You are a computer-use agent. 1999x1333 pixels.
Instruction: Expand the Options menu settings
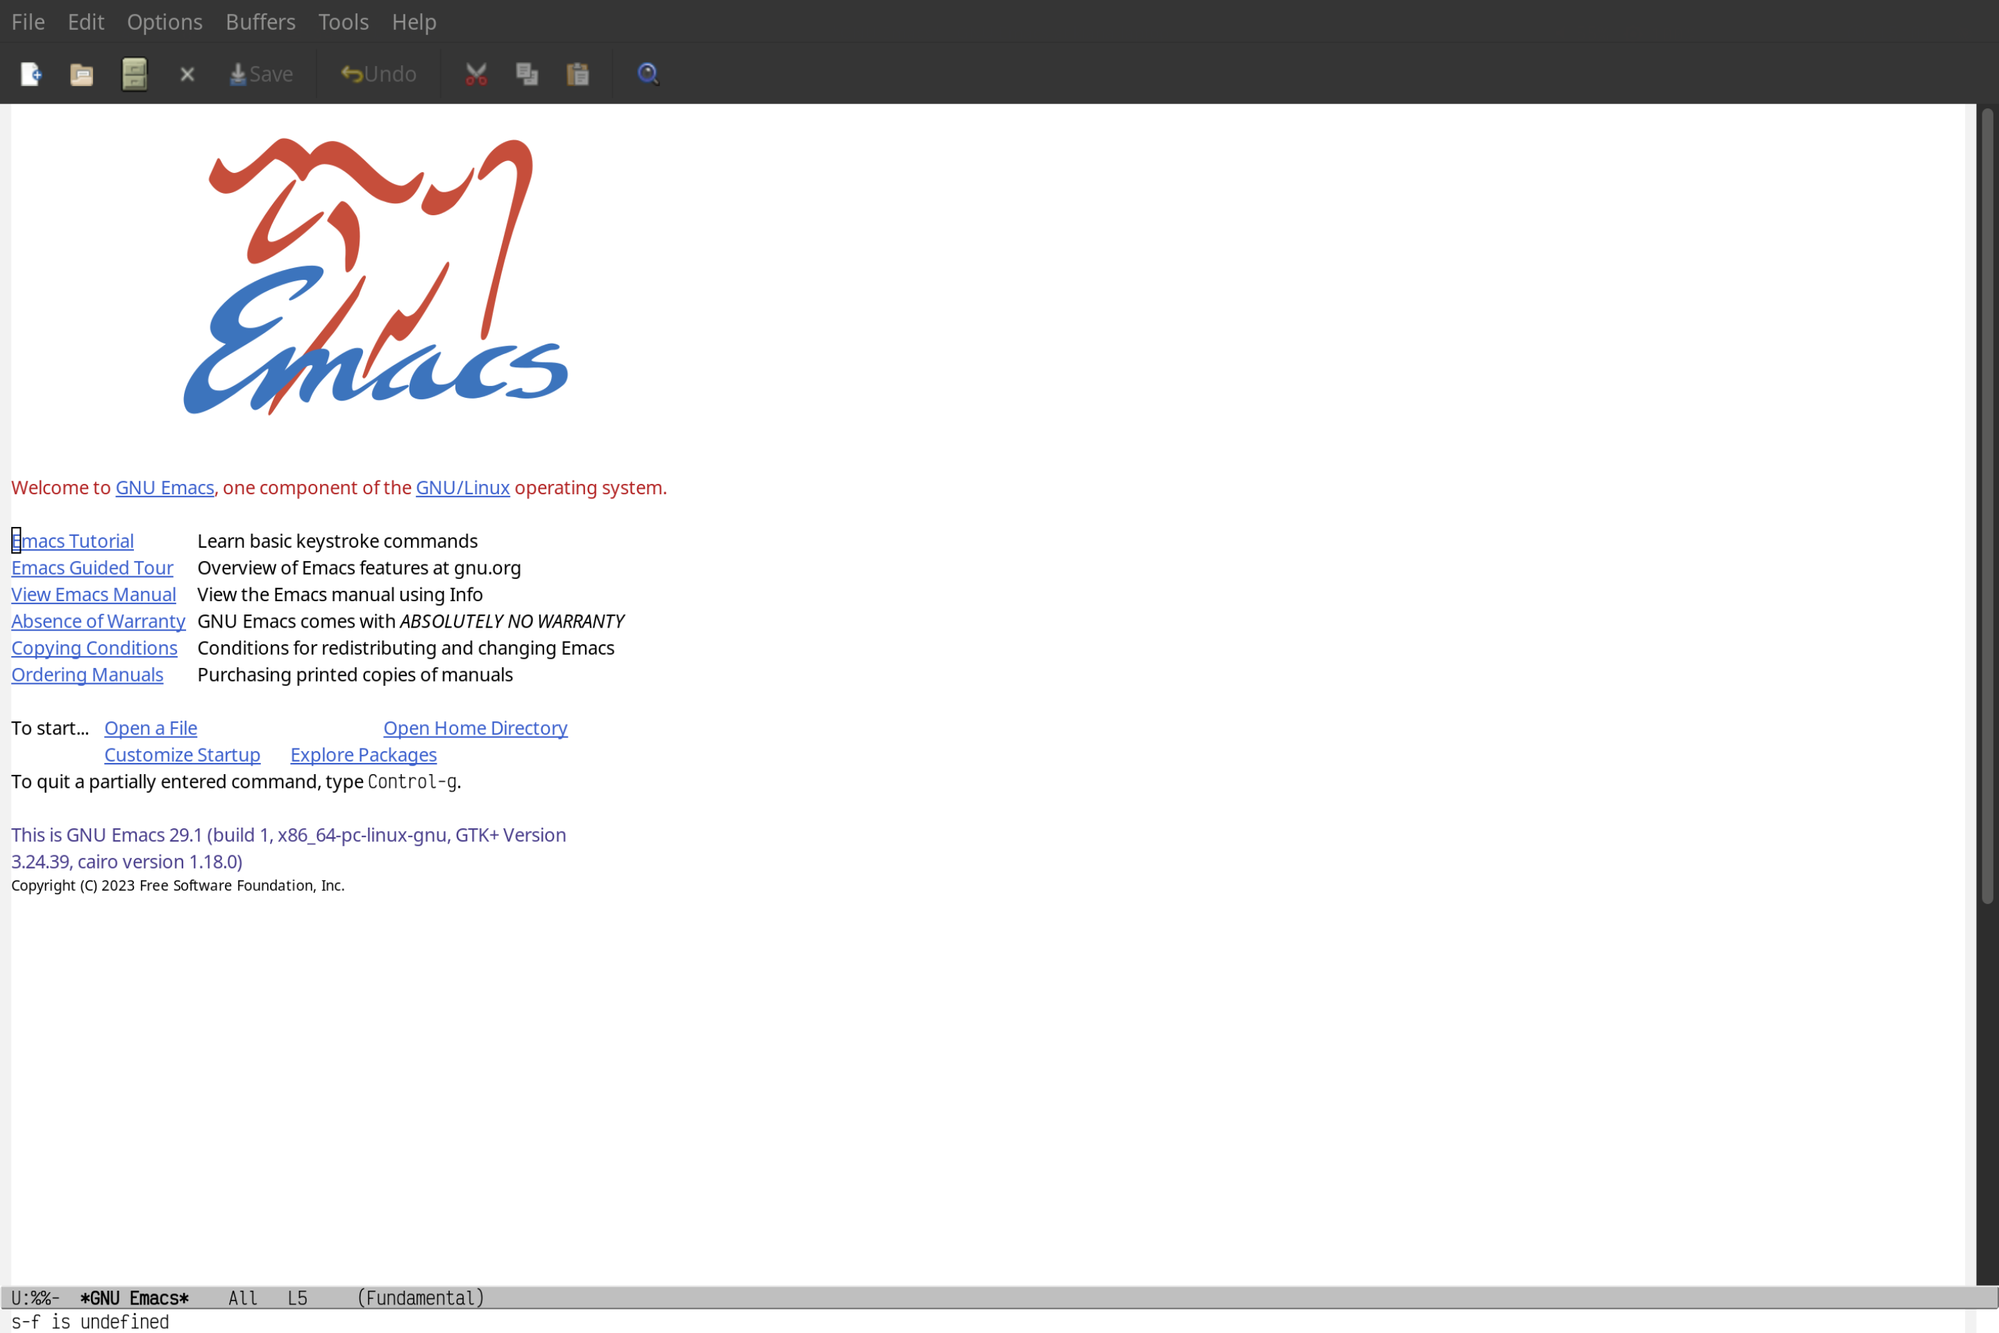(164, 21)
